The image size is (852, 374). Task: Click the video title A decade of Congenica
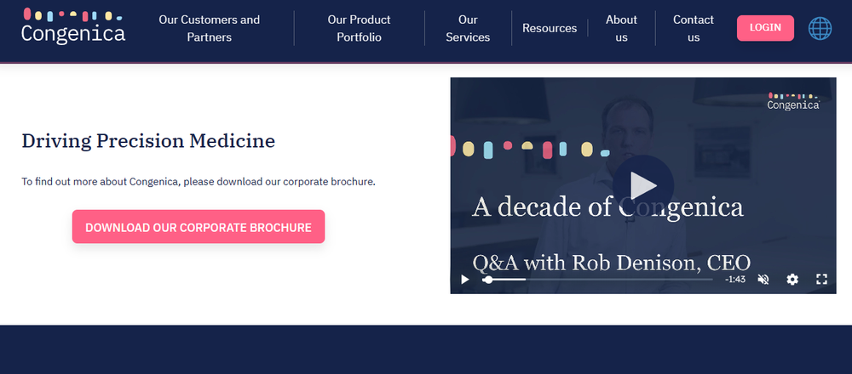coord(607,207)
